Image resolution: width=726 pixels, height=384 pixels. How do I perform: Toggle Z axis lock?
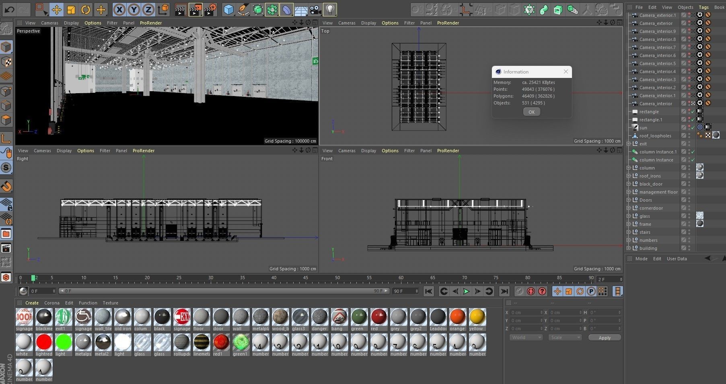pos(148,9)
